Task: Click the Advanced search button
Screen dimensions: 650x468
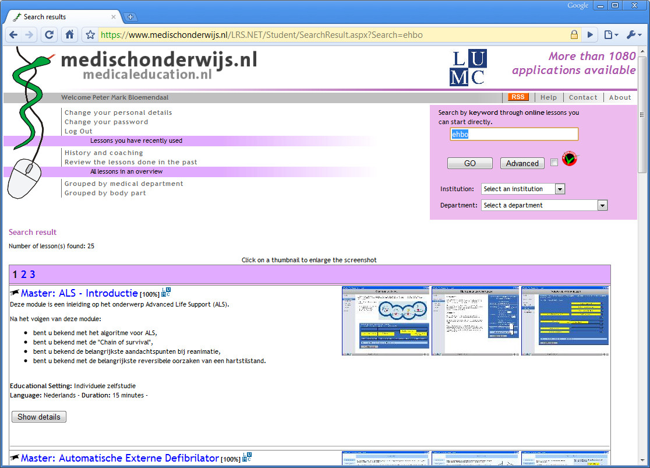Action: pos(522,163)
